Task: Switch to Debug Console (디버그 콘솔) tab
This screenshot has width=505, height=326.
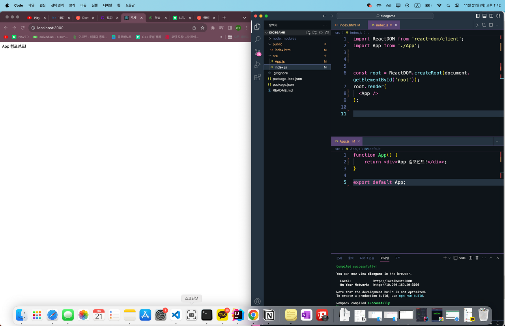Action: pos(367,258)
